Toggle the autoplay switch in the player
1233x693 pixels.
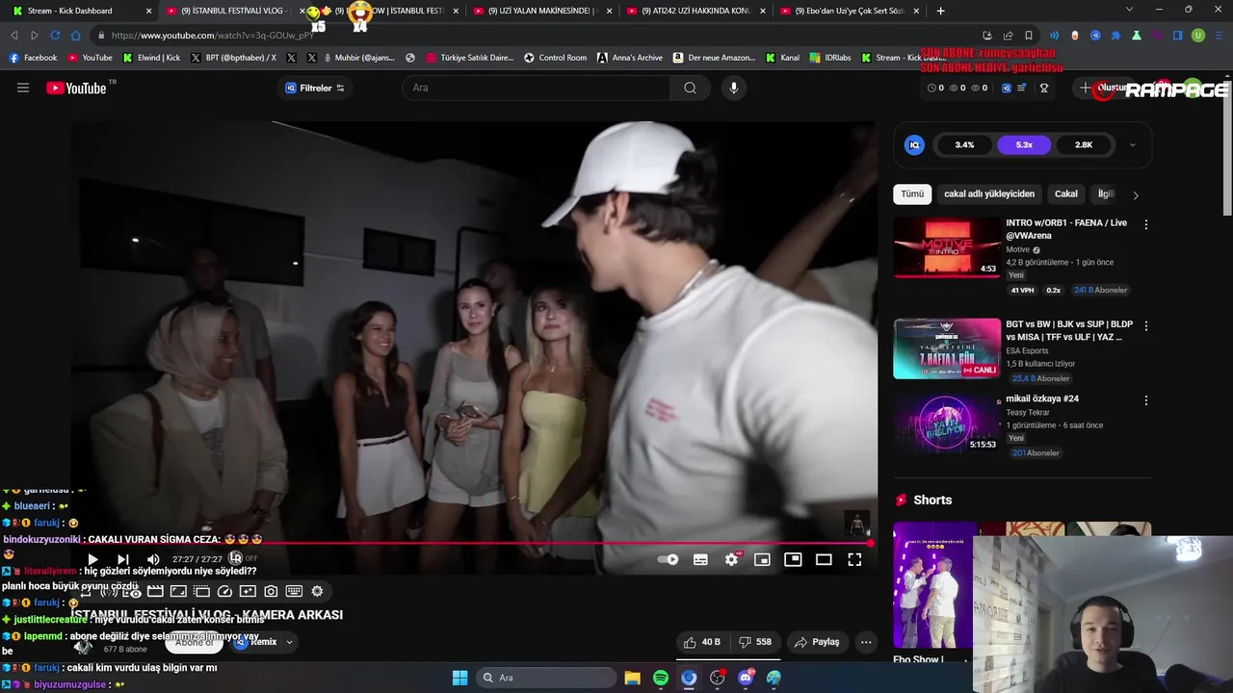[667, 559]
